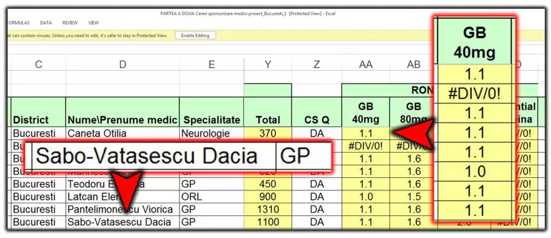Select Total cell showing 1100
This screenshot has width=551, height=238.
click(268, 222)
